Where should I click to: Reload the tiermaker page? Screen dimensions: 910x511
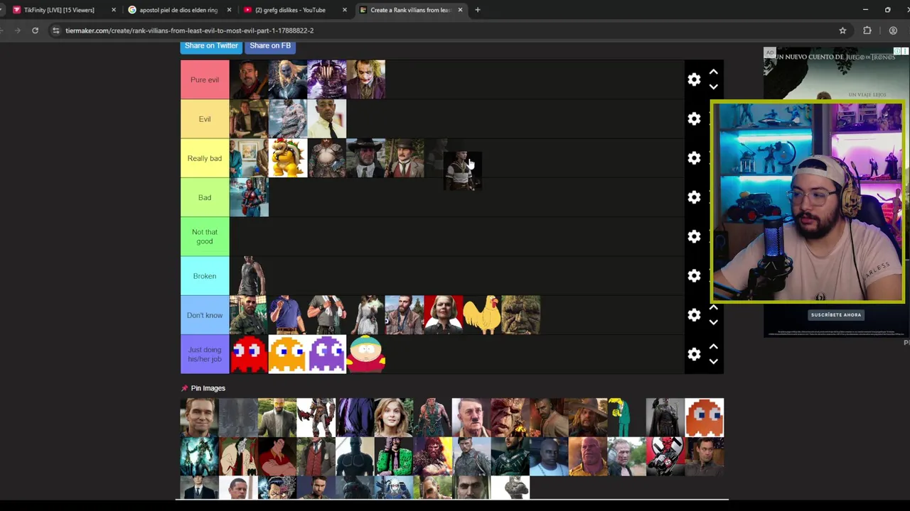pos(35,31)
